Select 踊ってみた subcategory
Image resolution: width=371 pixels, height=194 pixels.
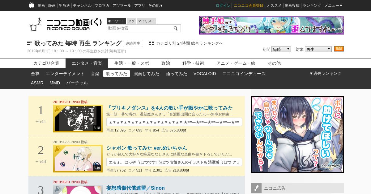pos(177,74)
